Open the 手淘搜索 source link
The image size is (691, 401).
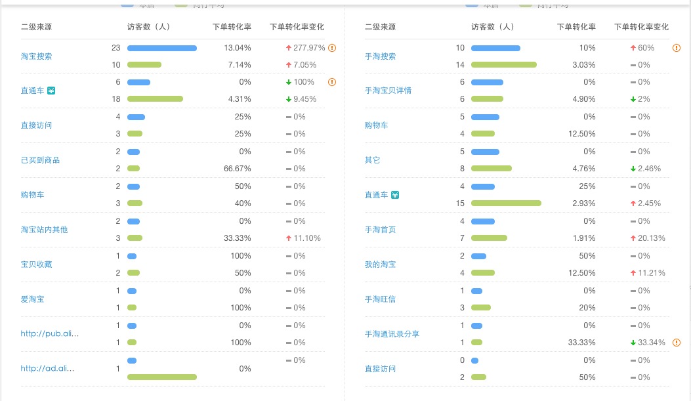(380, 56)
